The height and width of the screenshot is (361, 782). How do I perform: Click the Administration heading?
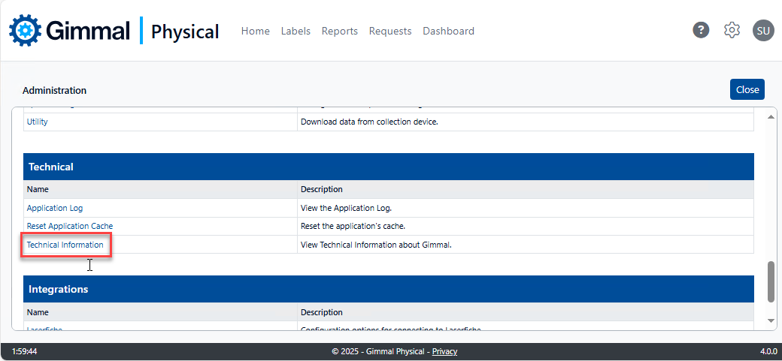tap(54, 90)
